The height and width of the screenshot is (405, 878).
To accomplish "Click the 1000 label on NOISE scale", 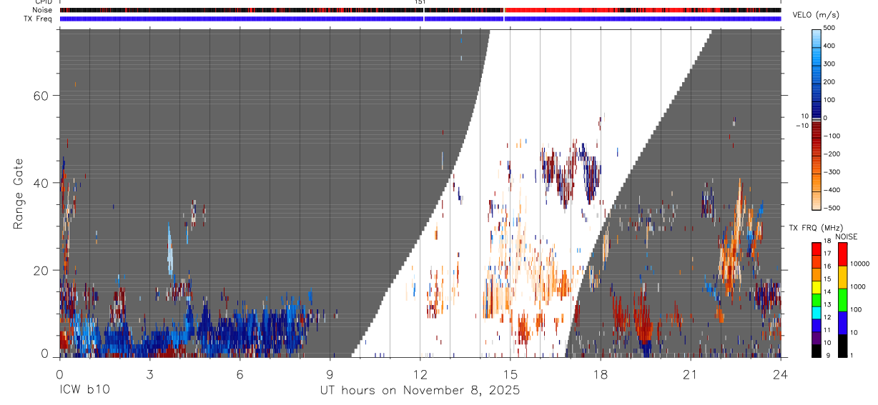I will tap(857, 286).
